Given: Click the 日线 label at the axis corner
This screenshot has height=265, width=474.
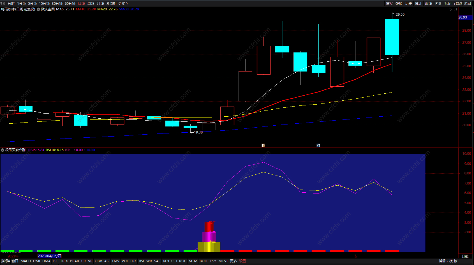Looking at the screenshot, I should 465,256.
